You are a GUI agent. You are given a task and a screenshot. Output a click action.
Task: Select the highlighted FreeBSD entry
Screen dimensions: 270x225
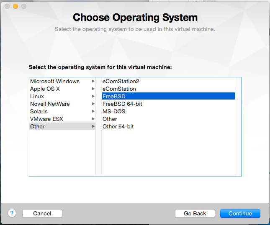point(168,96)
